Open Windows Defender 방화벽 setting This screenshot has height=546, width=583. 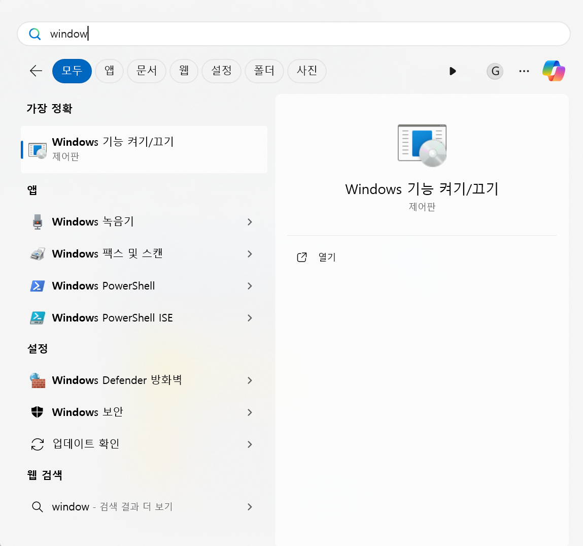tap(144, 380)
